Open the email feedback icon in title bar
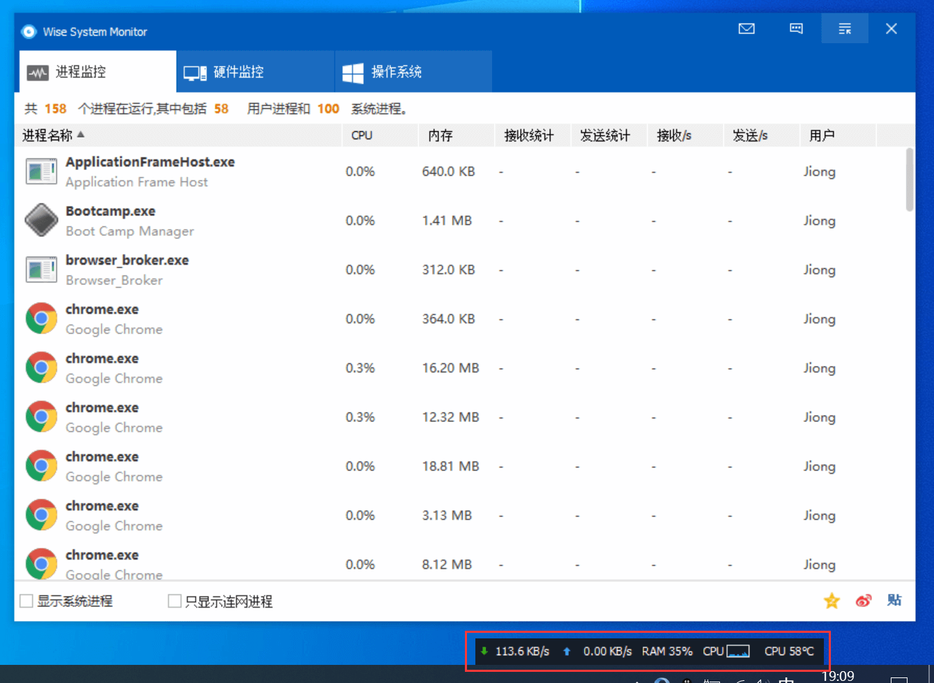934x683 pixels. coord(746,29)
